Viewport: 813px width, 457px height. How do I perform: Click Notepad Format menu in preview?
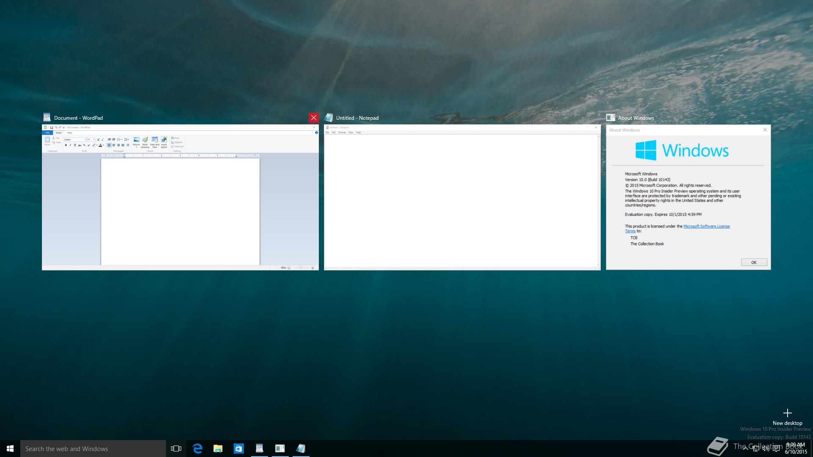pyautogui.click(x=342, y=132)
